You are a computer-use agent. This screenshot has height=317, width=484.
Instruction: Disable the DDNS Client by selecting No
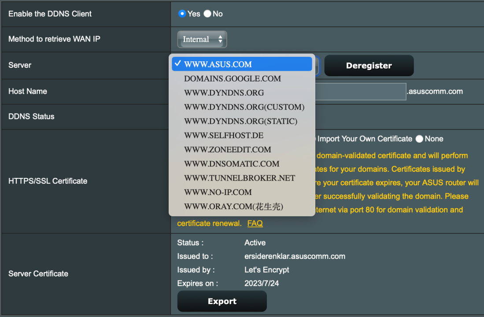207,14
